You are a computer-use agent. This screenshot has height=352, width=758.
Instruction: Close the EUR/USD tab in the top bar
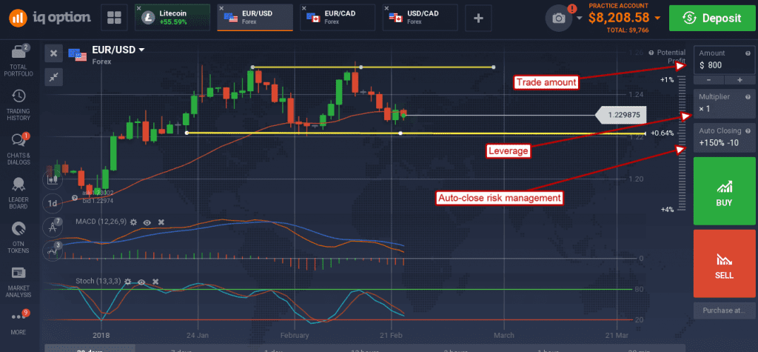click(x=221, y=9)
